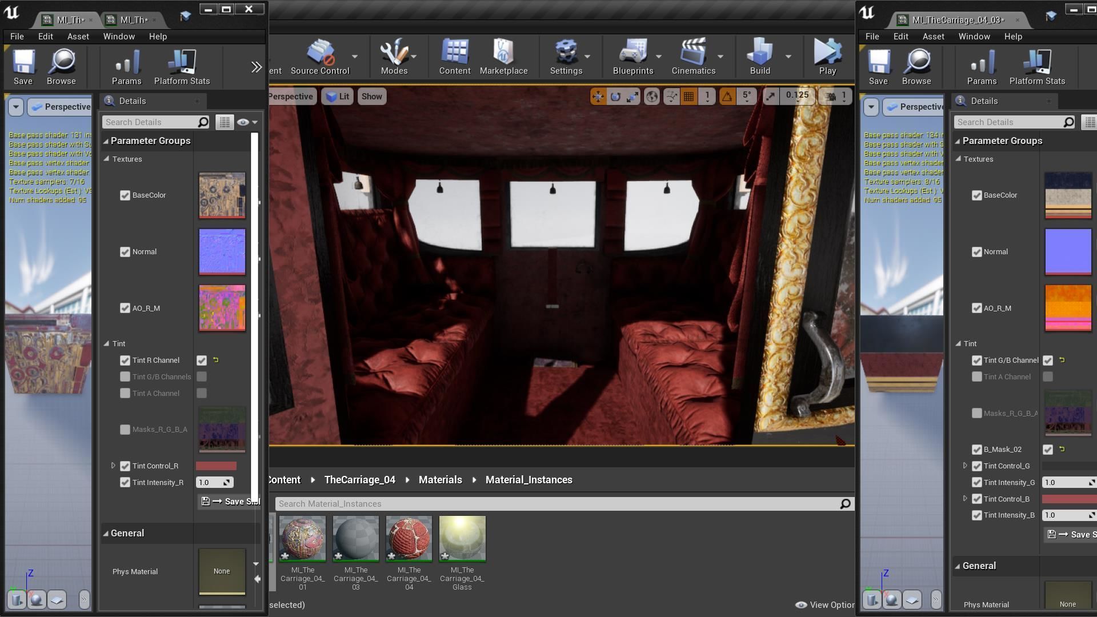Viewport: 1097px width, 617px height.
Task: Click Browse in right material editor
Action: click(916, 67)
